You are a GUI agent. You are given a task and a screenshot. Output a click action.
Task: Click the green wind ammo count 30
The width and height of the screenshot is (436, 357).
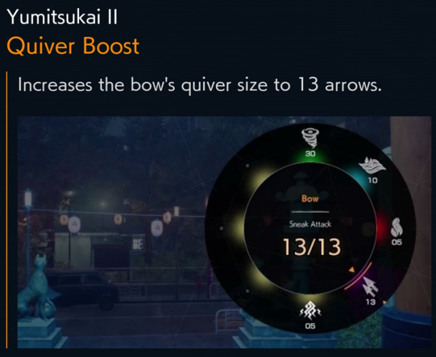point(311,154)
